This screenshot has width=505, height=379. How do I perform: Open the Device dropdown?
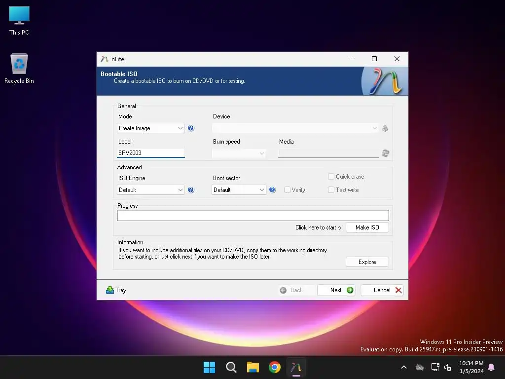[295, 128]
